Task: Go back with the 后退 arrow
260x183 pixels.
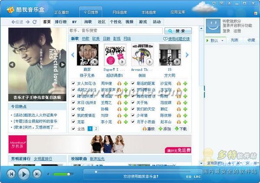Action: pyautogui.click(x=17, y=22)
